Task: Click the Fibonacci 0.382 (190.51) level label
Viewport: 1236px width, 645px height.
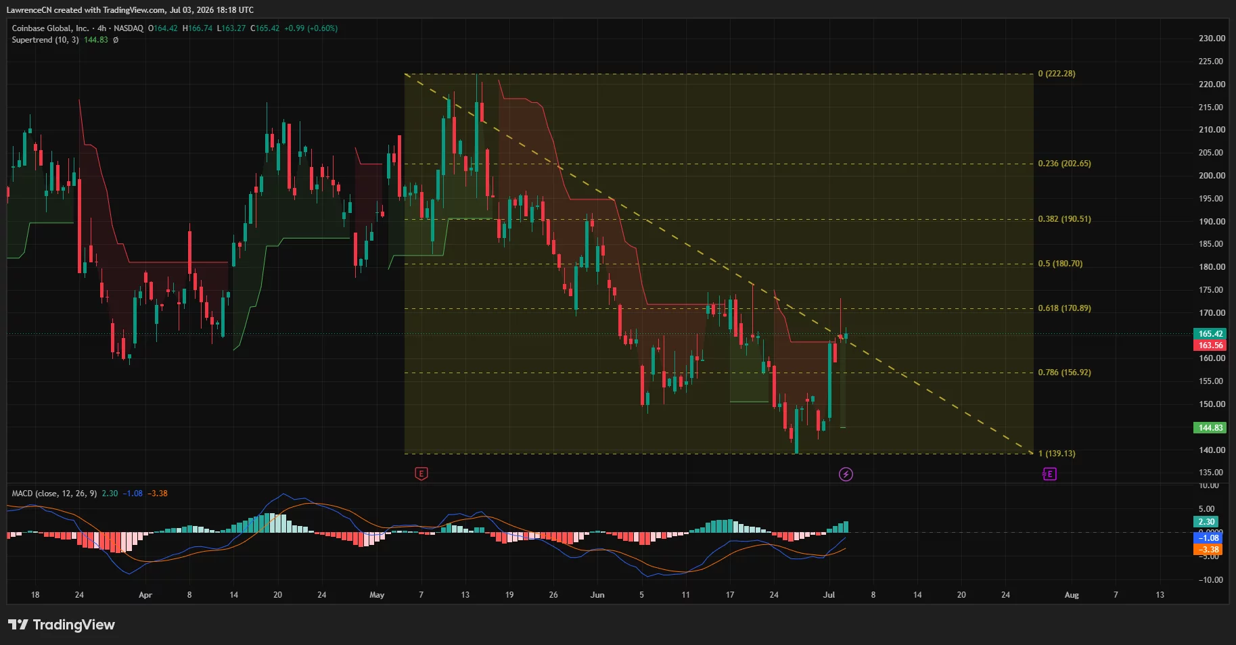Action: [1064, 219]
